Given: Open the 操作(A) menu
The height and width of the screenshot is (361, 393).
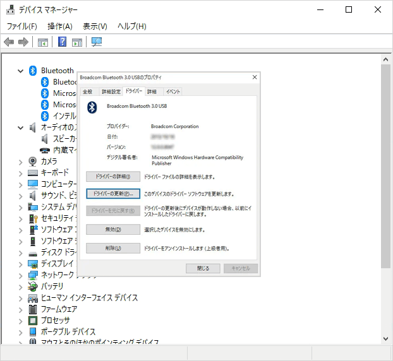Looking at the screenshot, I should (60, 27).
